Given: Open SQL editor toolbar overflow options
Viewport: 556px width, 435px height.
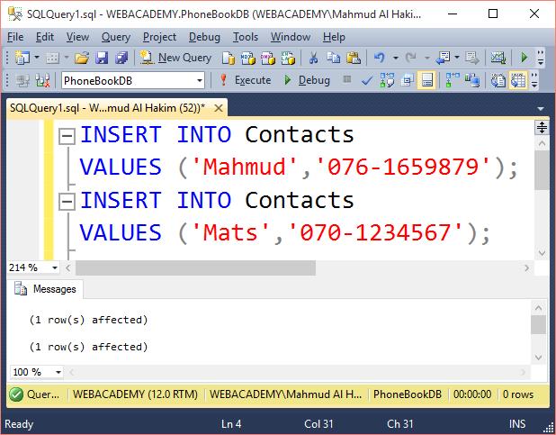Looking at the screenshot, I should [x=534, y=81].
